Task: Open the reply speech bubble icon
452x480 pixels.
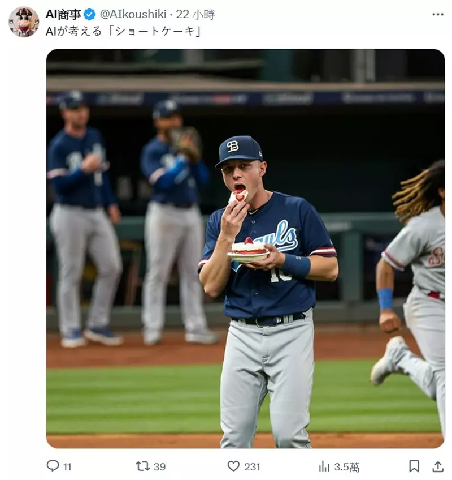Action: [x=53, y=466]
